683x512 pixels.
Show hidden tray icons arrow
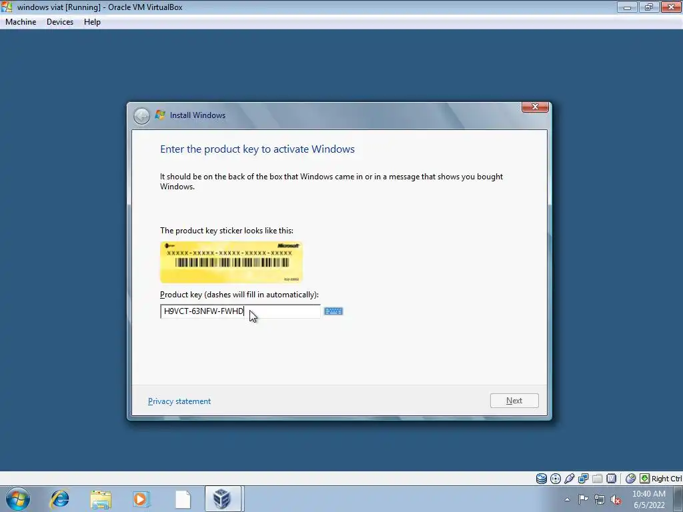click(567, 499)
